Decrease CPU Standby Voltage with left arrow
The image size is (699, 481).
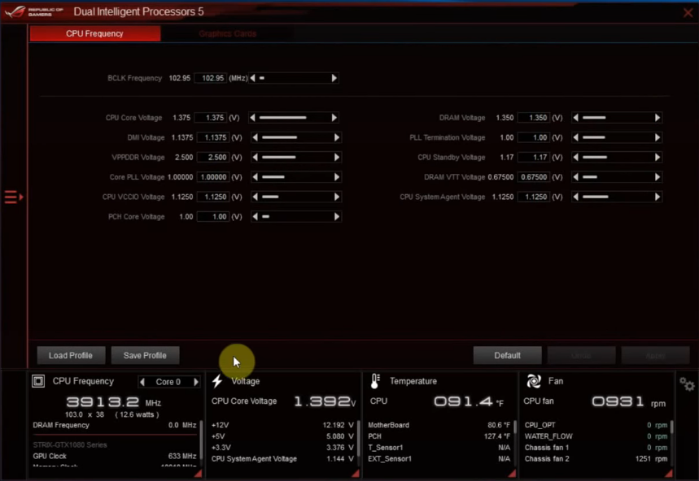(575, 157)
